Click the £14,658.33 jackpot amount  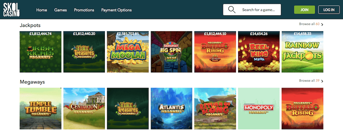[303, 34]
